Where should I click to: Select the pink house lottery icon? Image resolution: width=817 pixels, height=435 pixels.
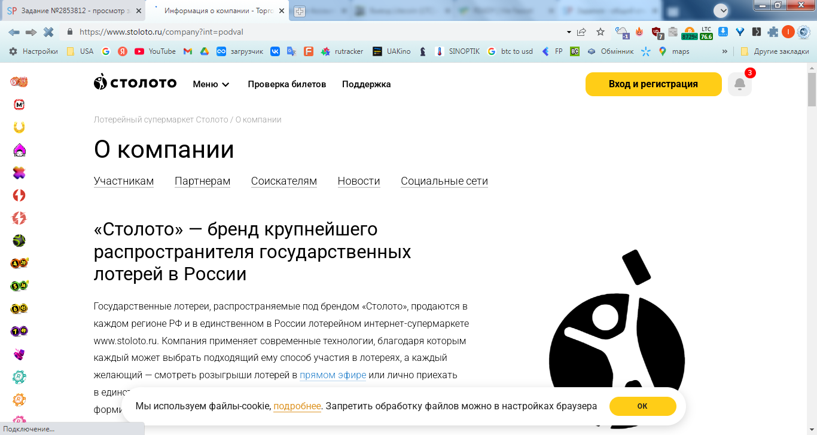click(19, 150)
